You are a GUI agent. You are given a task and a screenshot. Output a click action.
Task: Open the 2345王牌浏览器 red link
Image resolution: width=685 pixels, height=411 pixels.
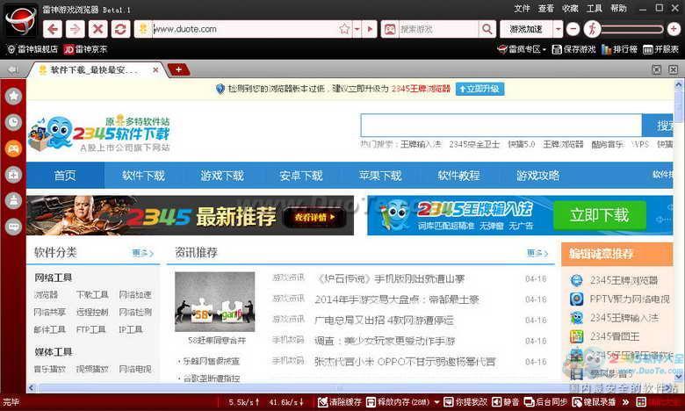click(421, 89)
